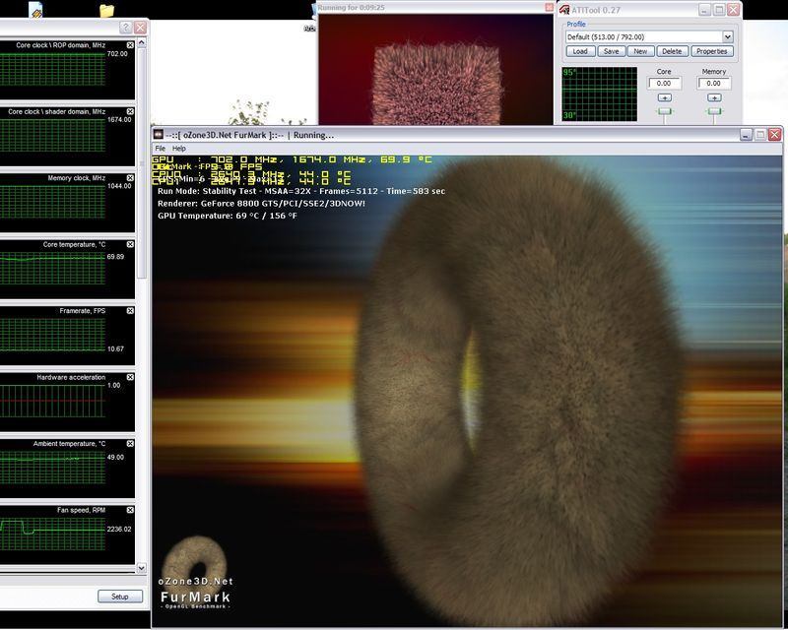Open the Help menu in FurMark
The height and width of the screenshot is (630, 788).
pos(179,149)
